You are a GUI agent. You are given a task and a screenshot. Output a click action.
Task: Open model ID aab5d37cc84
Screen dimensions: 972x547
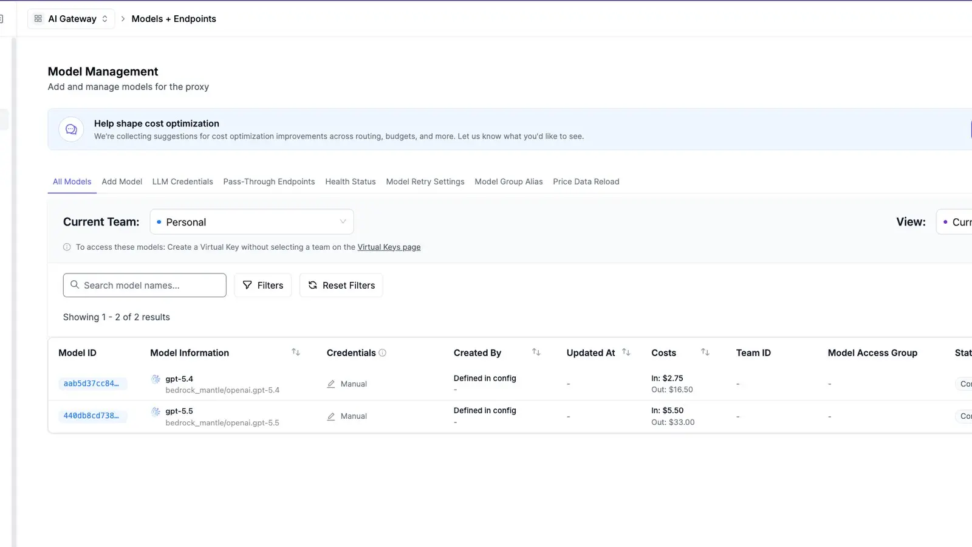pyautogui.click(x=92, y=384)
